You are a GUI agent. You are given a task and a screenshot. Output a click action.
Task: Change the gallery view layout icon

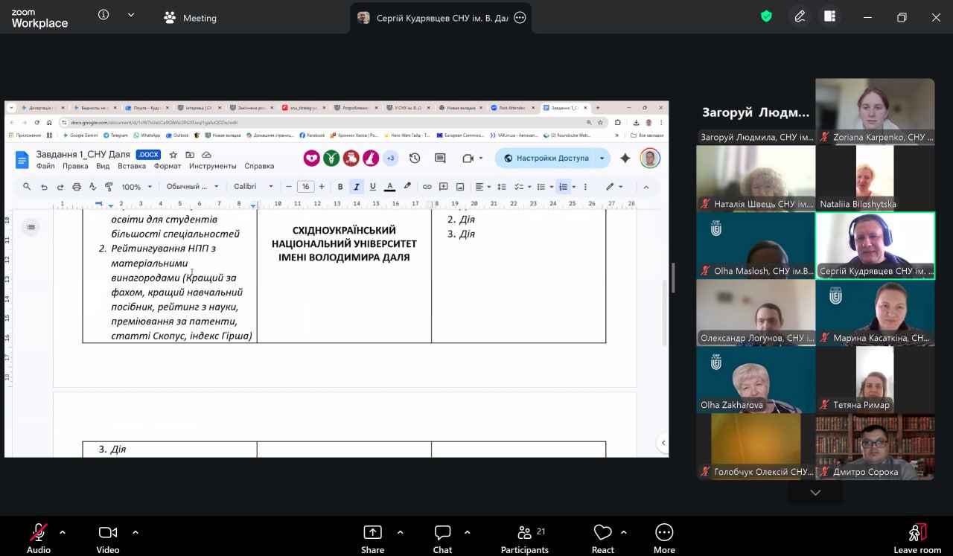tap(829, 16)
